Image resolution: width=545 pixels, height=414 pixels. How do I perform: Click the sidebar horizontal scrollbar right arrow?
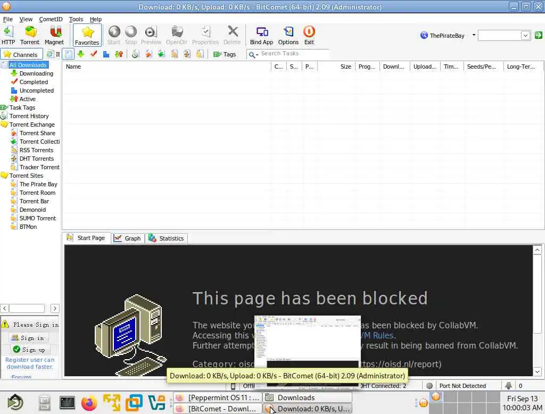[x=55, y=308]
